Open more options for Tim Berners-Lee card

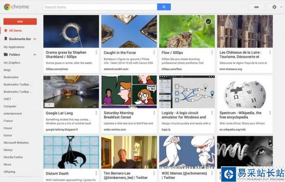(x=154, y=173)
